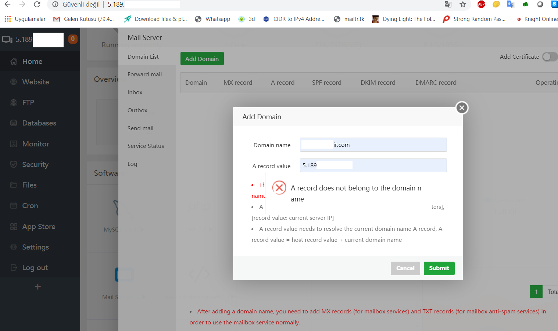Image resolution: width=558 pixels, height=331 pixels.
Task: Open Files in the sidebar
Action: (x=40, y=185)
